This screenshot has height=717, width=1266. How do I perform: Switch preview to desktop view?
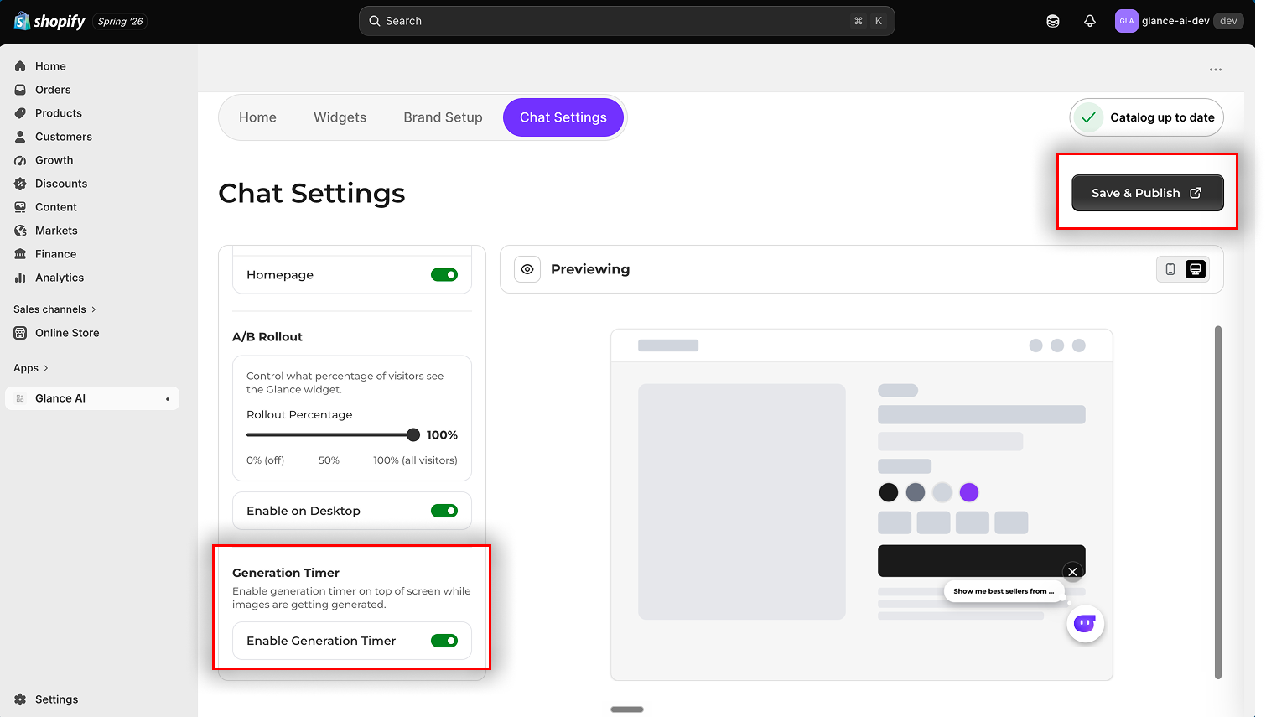tap(1196, 269)
